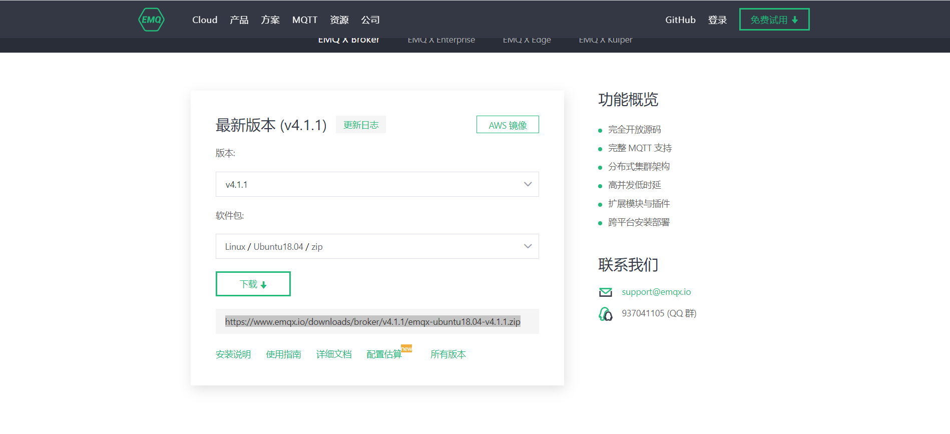
Task: Click the 937041105 (QQ 群) text
Action: (659, 313)
